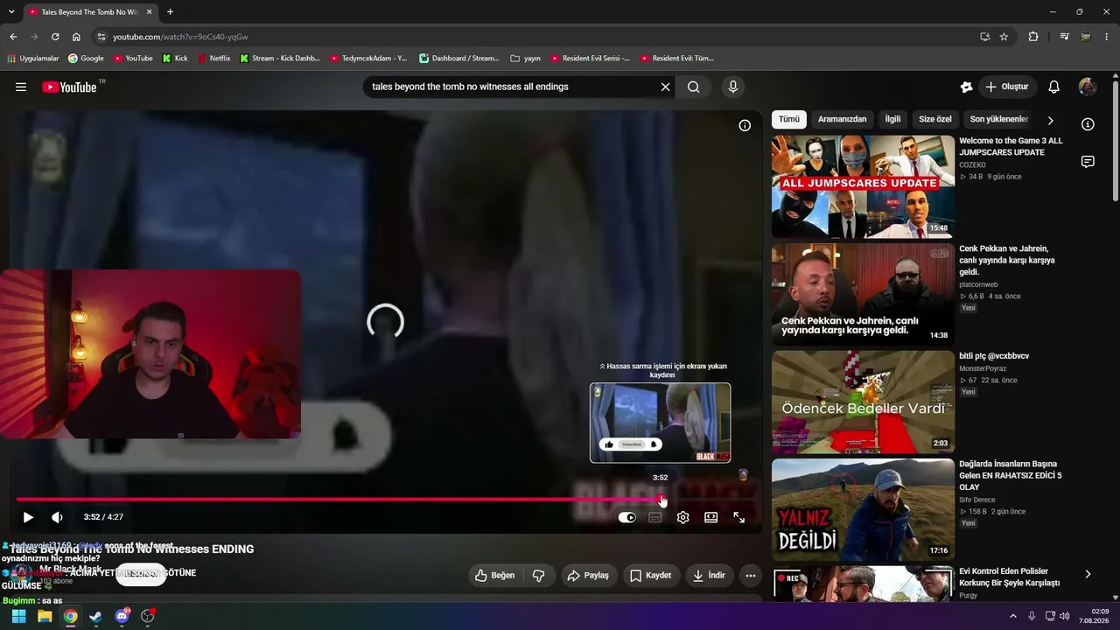This screenshot has height=630, width=1120.
Task: Click the Oluştur create button
Action: click(1007, 87)
